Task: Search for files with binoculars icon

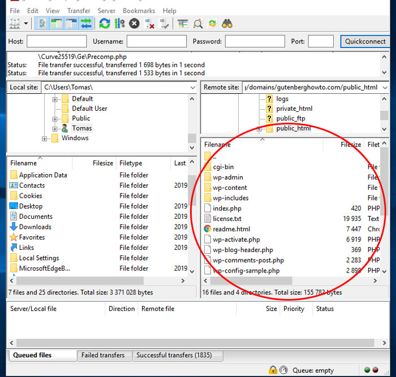Action: pos(227,24)
